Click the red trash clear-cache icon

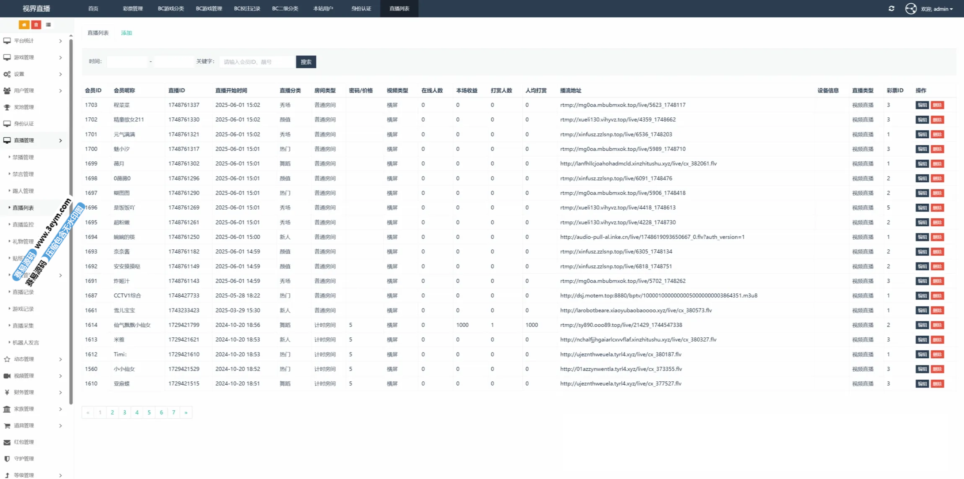coord(36,25)
